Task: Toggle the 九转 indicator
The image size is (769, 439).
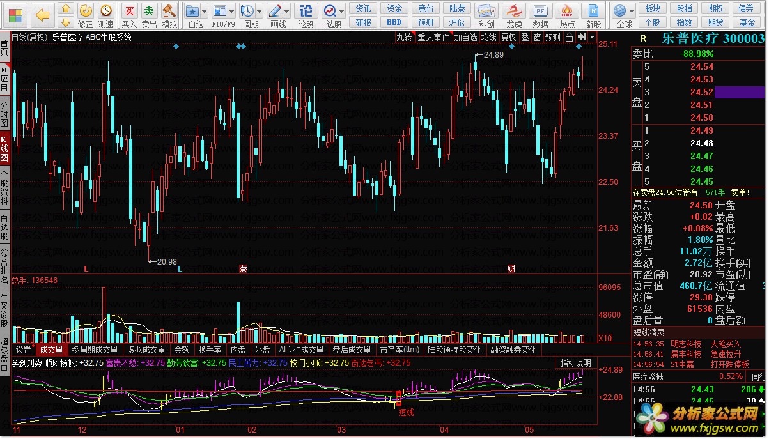Action: (404, 37)
